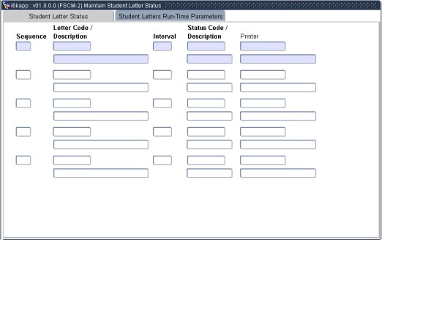Click Sequence field in second row
The width and height of the screenshot is (439, 329).
click(23, 75)
